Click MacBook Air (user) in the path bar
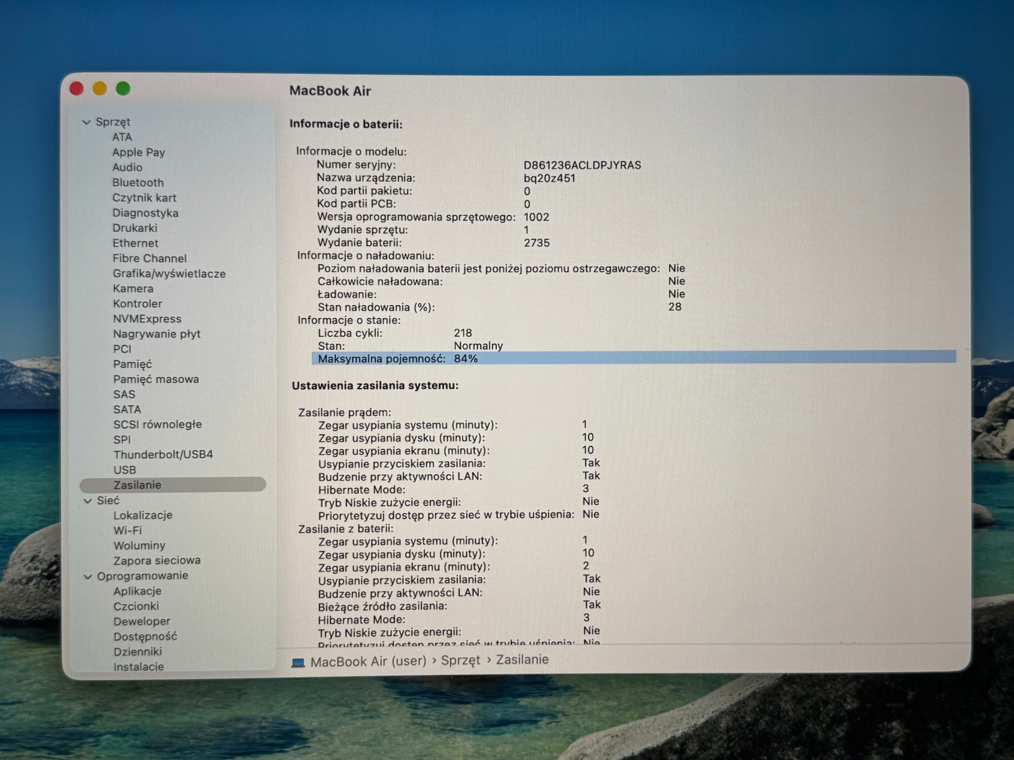Viewport: 1014px width, 760px height. coord(368,661)
